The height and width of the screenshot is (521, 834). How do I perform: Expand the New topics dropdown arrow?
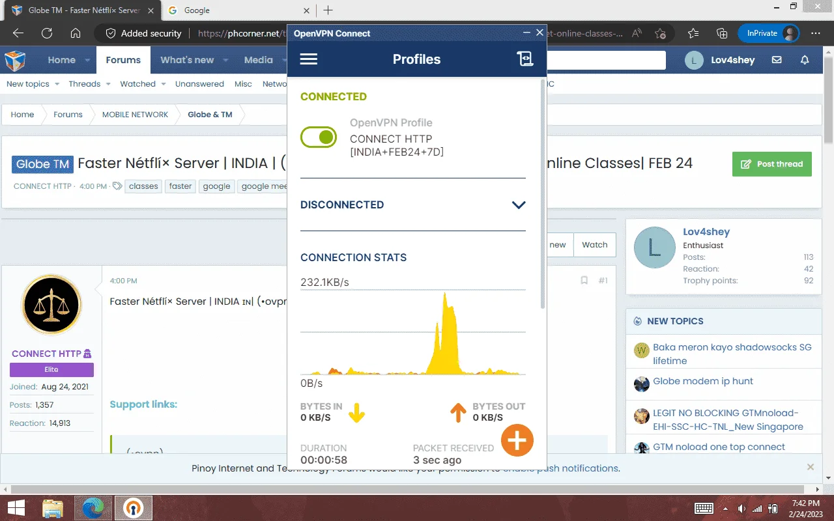(x=57, y=84)
